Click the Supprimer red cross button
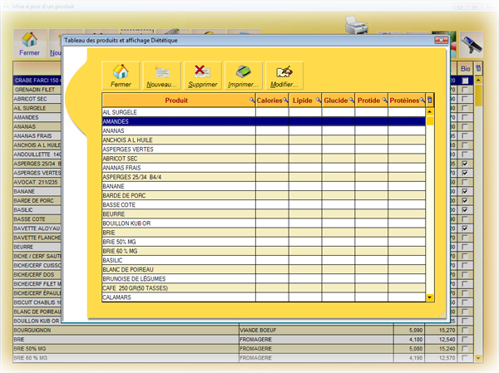This screenshot has width=499, height=373. [x=203, y=76]
